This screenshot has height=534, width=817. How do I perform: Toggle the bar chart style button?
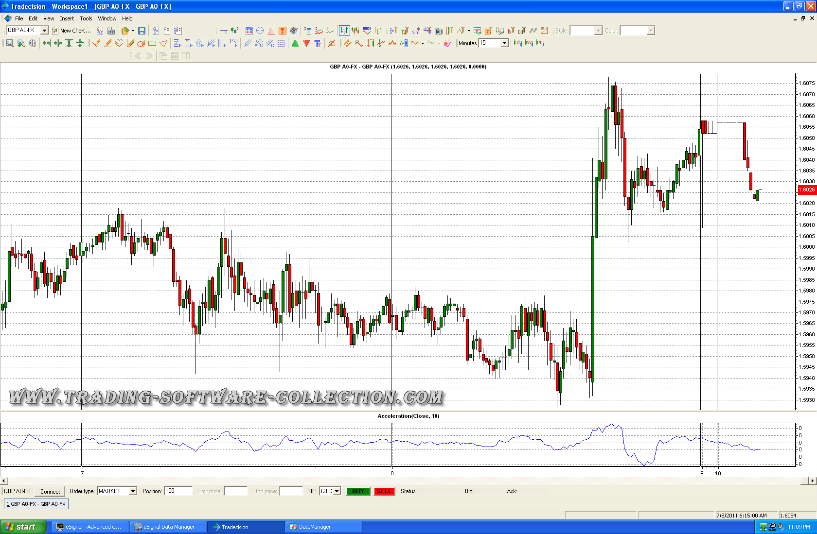point(344,31)
